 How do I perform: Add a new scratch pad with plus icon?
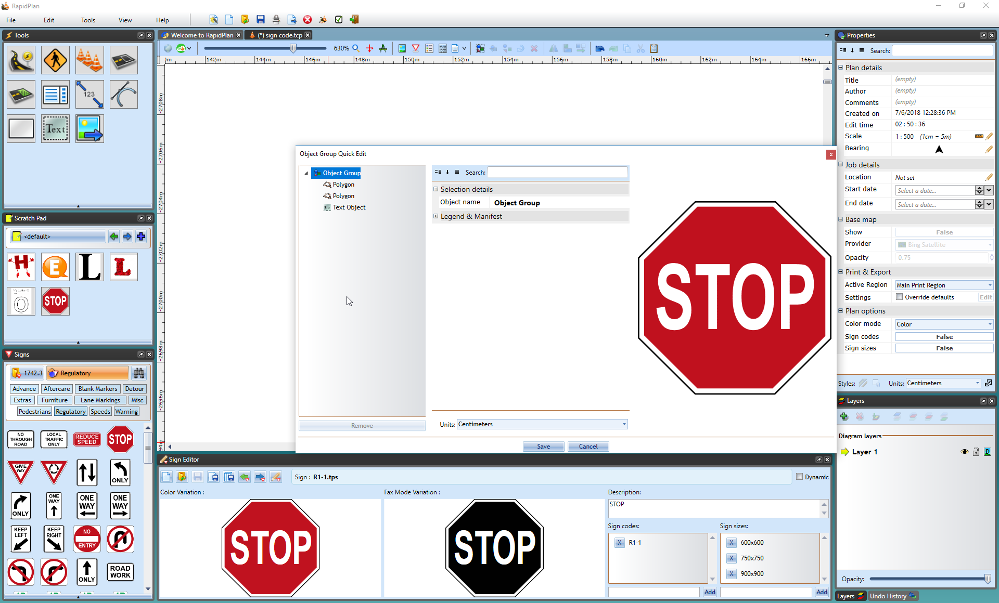(141, 237)
